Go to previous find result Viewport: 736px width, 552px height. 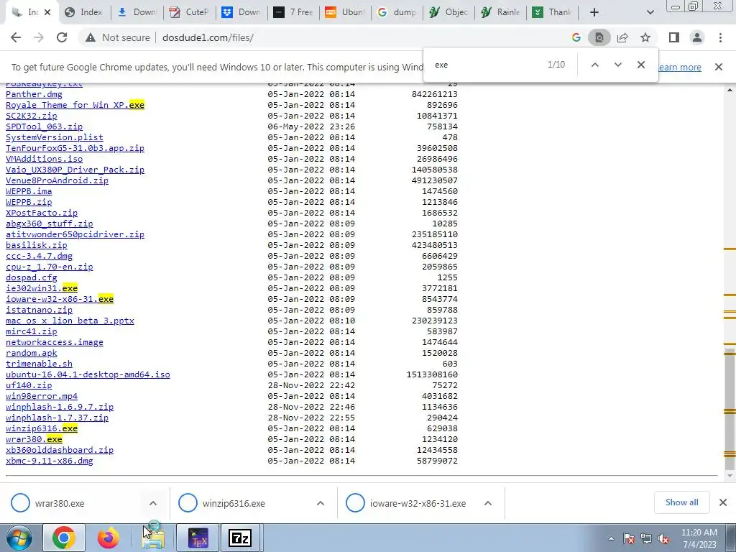(594, 65)
